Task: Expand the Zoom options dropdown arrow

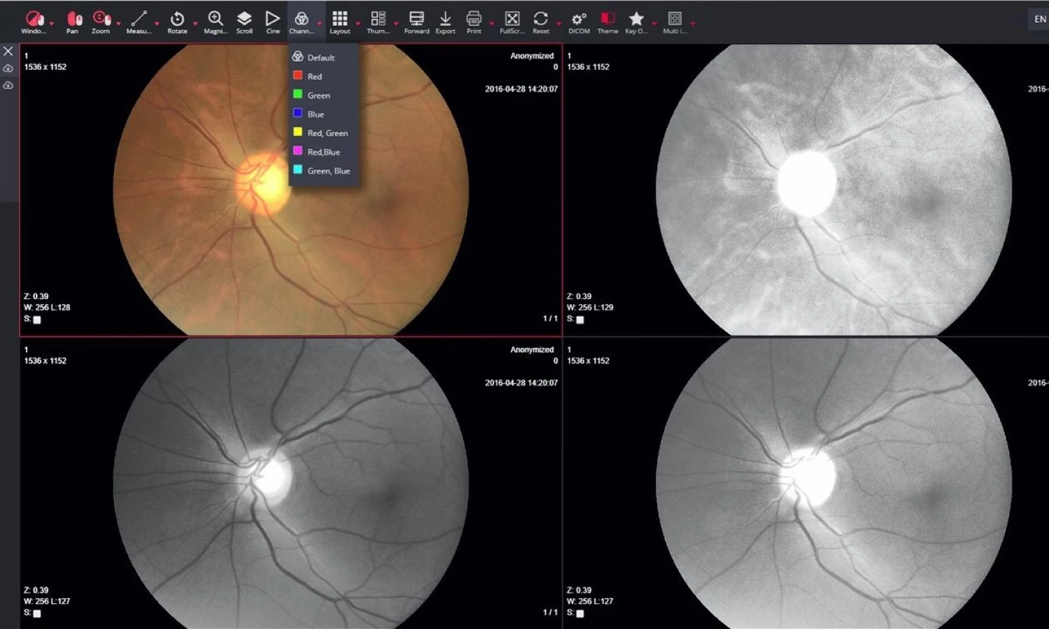Action: pyautogui.click(x=119, y=23)
